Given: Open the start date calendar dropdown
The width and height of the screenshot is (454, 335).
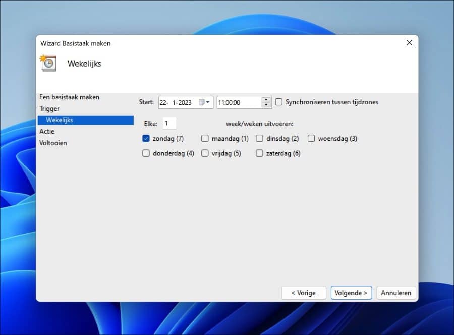Looking at the screenshot, I should point(205,102).
